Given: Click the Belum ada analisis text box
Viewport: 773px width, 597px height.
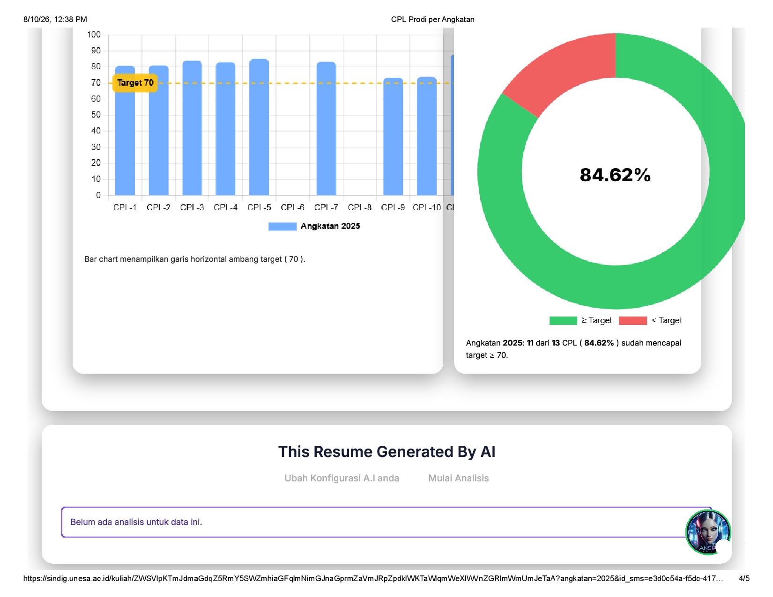Looking at the screenshot, I should [x=386, y=522].
